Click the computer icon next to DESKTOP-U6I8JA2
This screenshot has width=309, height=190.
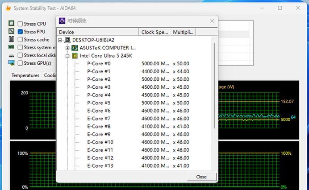67,40
